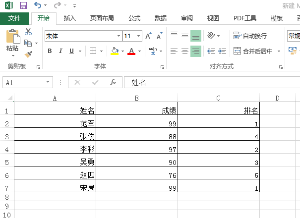
Task: Select Align Left icon
Action: tap(174, 51)
